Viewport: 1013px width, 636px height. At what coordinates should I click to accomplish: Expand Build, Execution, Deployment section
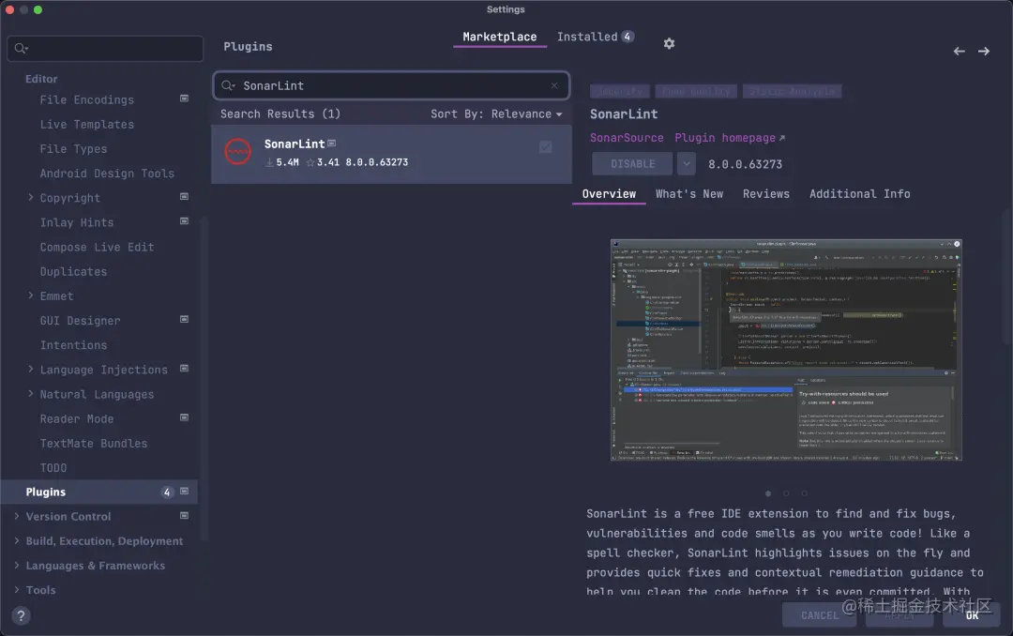tap(17, 540)
